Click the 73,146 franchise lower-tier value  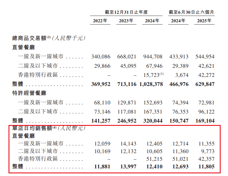coord(102,111)
